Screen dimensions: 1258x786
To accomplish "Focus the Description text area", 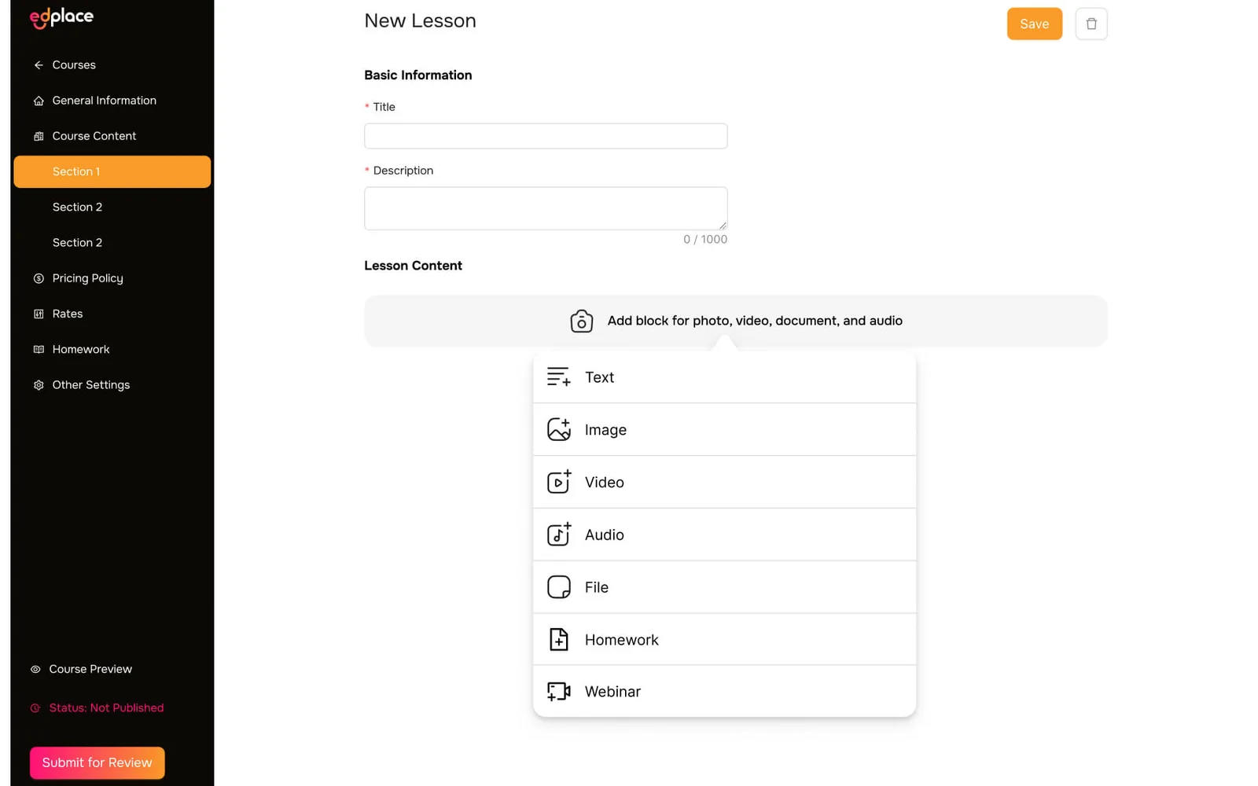I will point(546,208).
